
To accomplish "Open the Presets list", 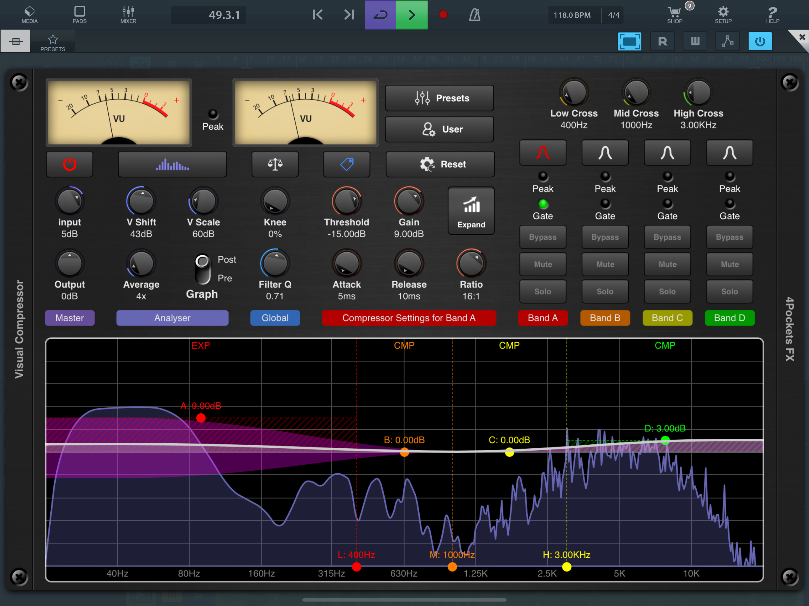I will coord(439,98).
